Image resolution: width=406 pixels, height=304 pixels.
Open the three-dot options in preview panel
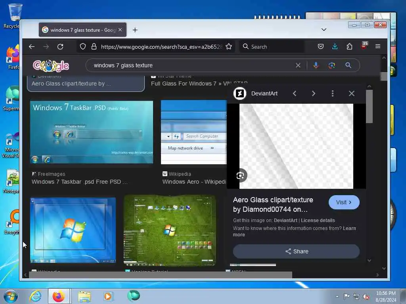click(333, 93)
